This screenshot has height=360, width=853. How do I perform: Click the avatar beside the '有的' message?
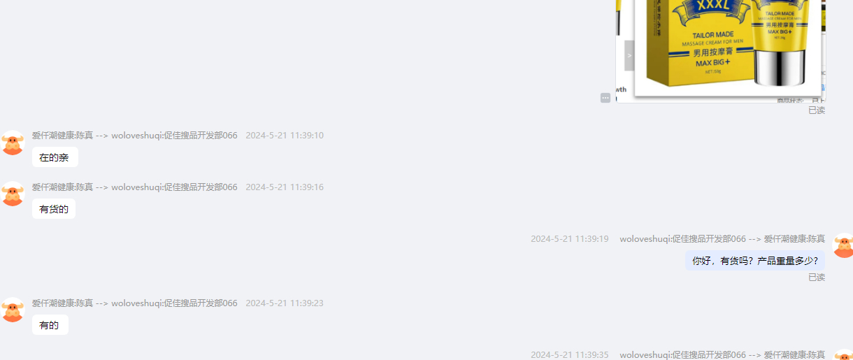[x=13, y=310]
